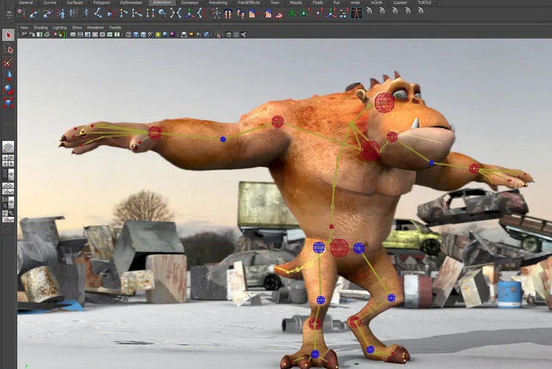Pick the Move tool cone icon
Image resolution: width=552 pixels, height=369 pixels.
(x=9, y=76)
